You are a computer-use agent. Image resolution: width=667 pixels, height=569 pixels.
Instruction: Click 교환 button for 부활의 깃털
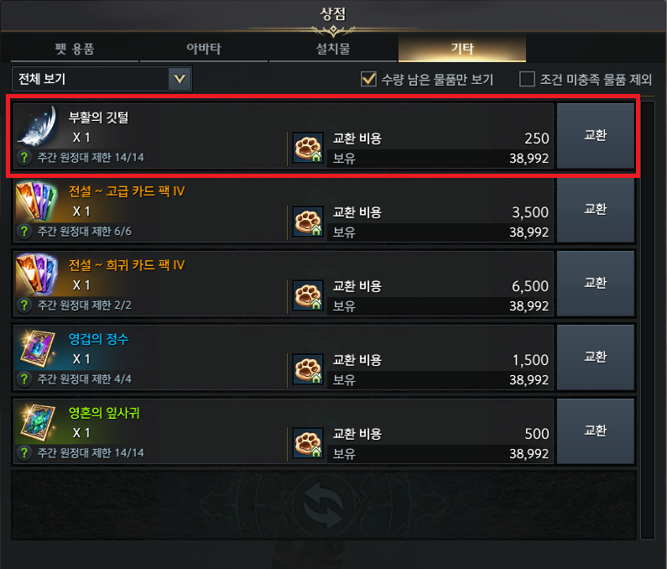[595, 136]
